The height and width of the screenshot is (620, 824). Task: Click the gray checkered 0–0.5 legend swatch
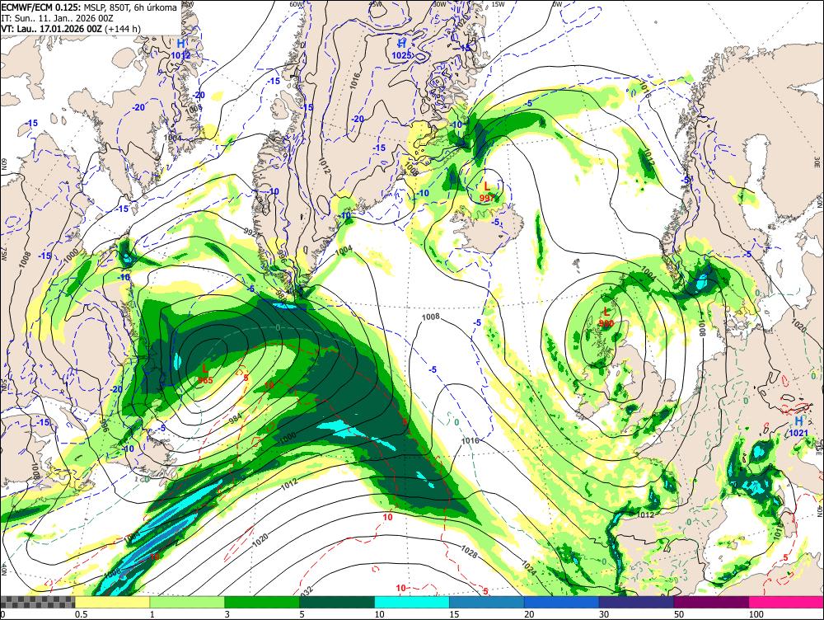(x=37, y=602)
